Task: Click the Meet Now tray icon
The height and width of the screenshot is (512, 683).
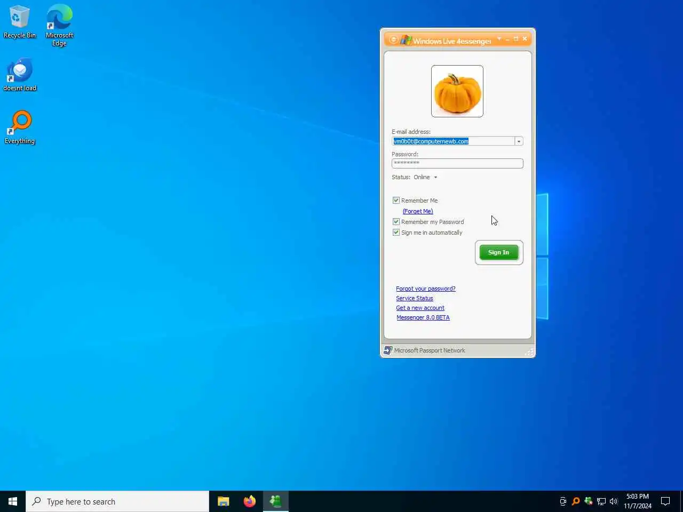Action: [563, 501]
